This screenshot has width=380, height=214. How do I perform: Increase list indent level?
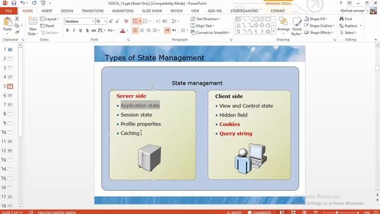(165, 21)
